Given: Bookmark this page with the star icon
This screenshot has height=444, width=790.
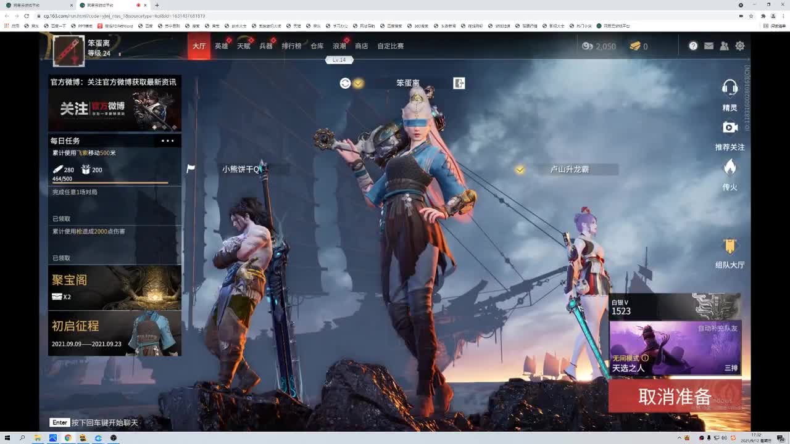Looking at the screenshot, I should [x=751, y=16].
